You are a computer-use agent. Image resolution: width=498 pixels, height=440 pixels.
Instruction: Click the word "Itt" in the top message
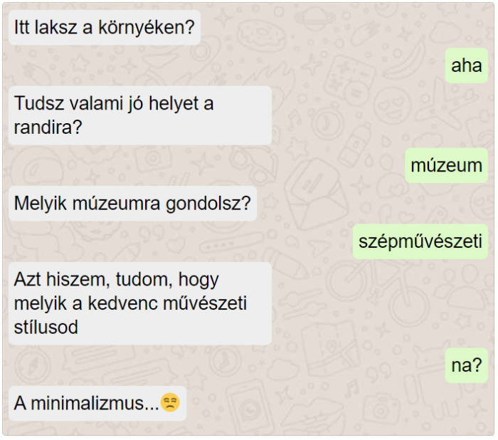tap(21, 27)
